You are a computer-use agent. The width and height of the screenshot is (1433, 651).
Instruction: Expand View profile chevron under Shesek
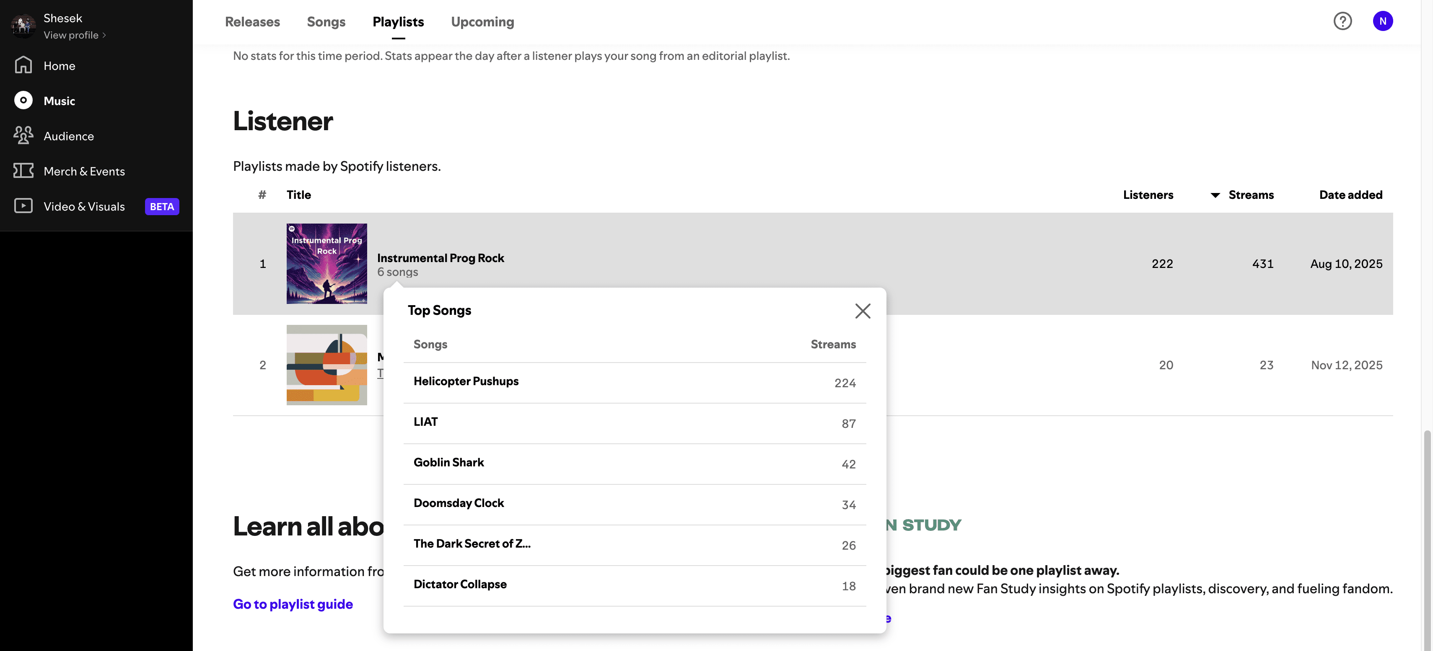tap(104, 35)
